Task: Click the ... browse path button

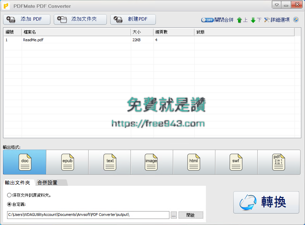Action: coord(173,215)
